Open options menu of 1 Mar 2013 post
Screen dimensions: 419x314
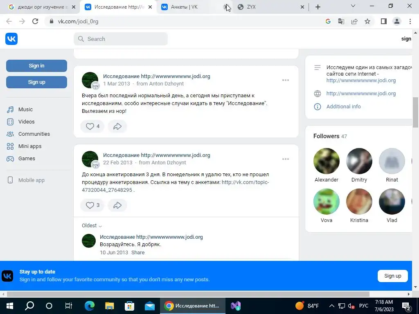tap(285, 80)
